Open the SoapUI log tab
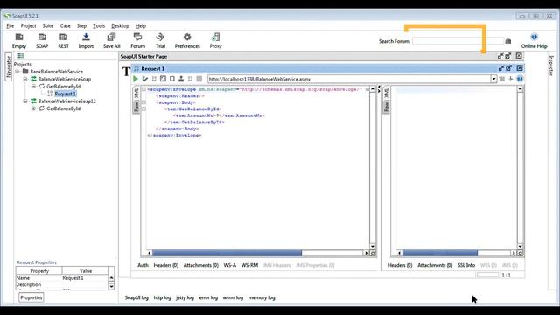The width and height of the screenshot is (560, 315). [x=136, y=297]
